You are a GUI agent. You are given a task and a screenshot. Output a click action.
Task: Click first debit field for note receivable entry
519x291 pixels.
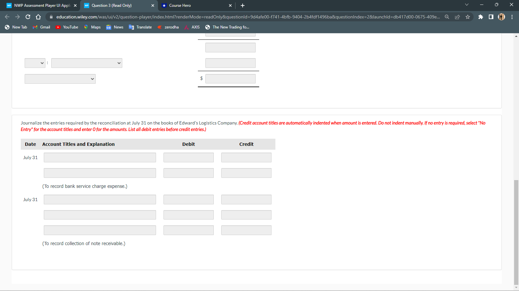pyautogui.click(x=188, y=199)
